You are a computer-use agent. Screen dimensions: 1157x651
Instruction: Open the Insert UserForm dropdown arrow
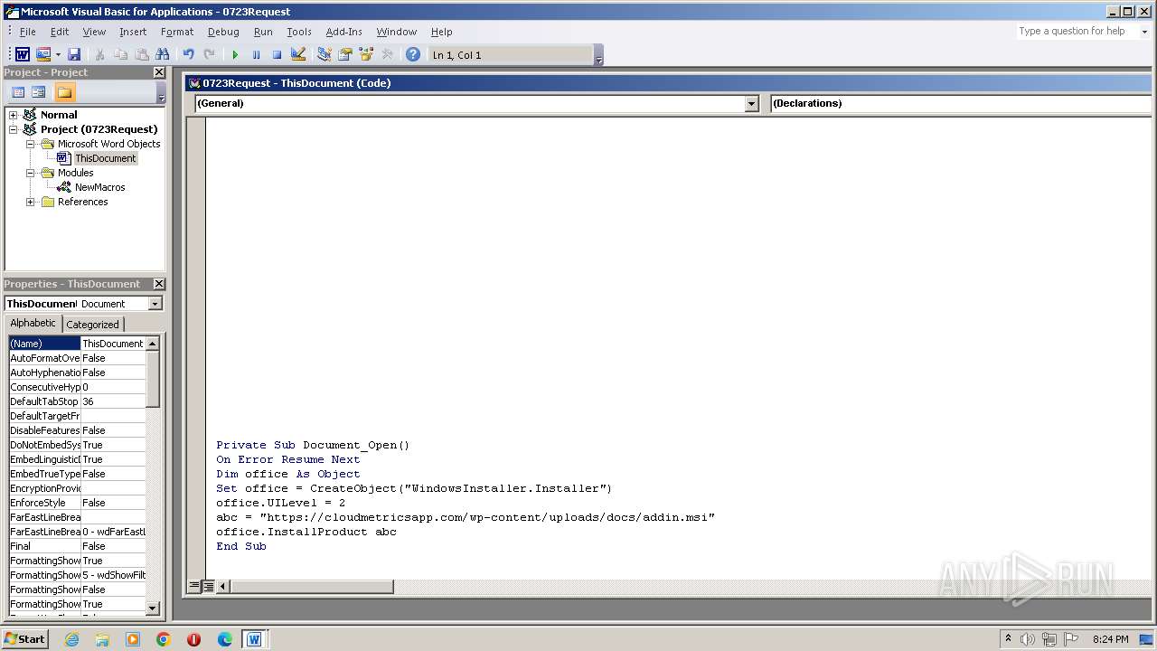[x=58, y=55]
